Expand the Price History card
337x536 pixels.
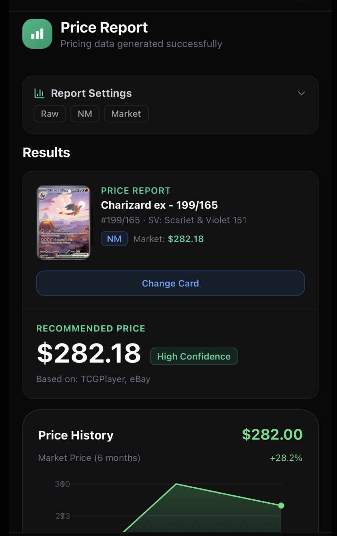pos(75,435)
